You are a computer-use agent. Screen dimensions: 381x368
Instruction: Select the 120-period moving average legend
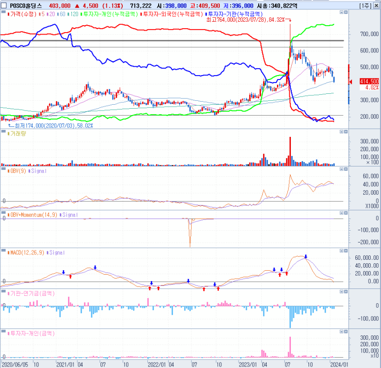[74, 14]
